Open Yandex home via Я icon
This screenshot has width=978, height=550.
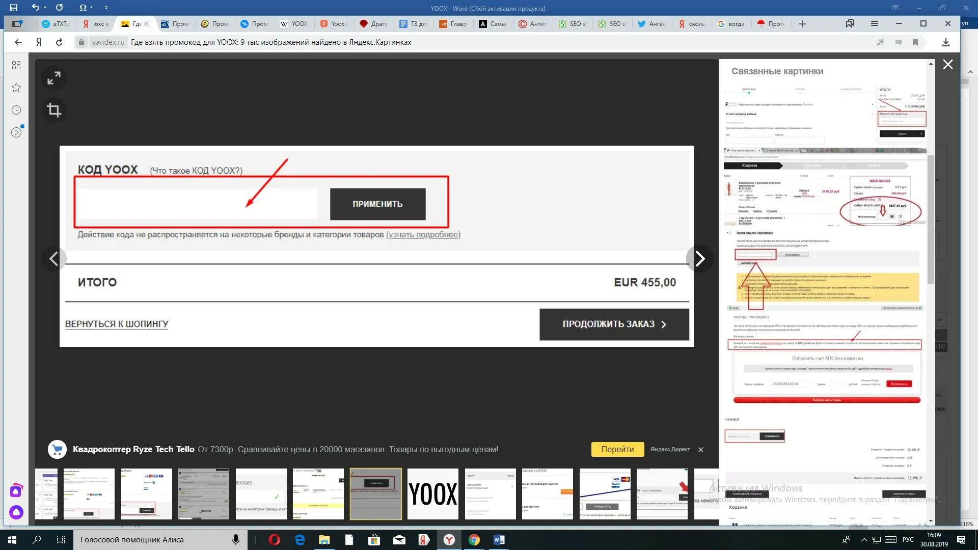point(39,42)
